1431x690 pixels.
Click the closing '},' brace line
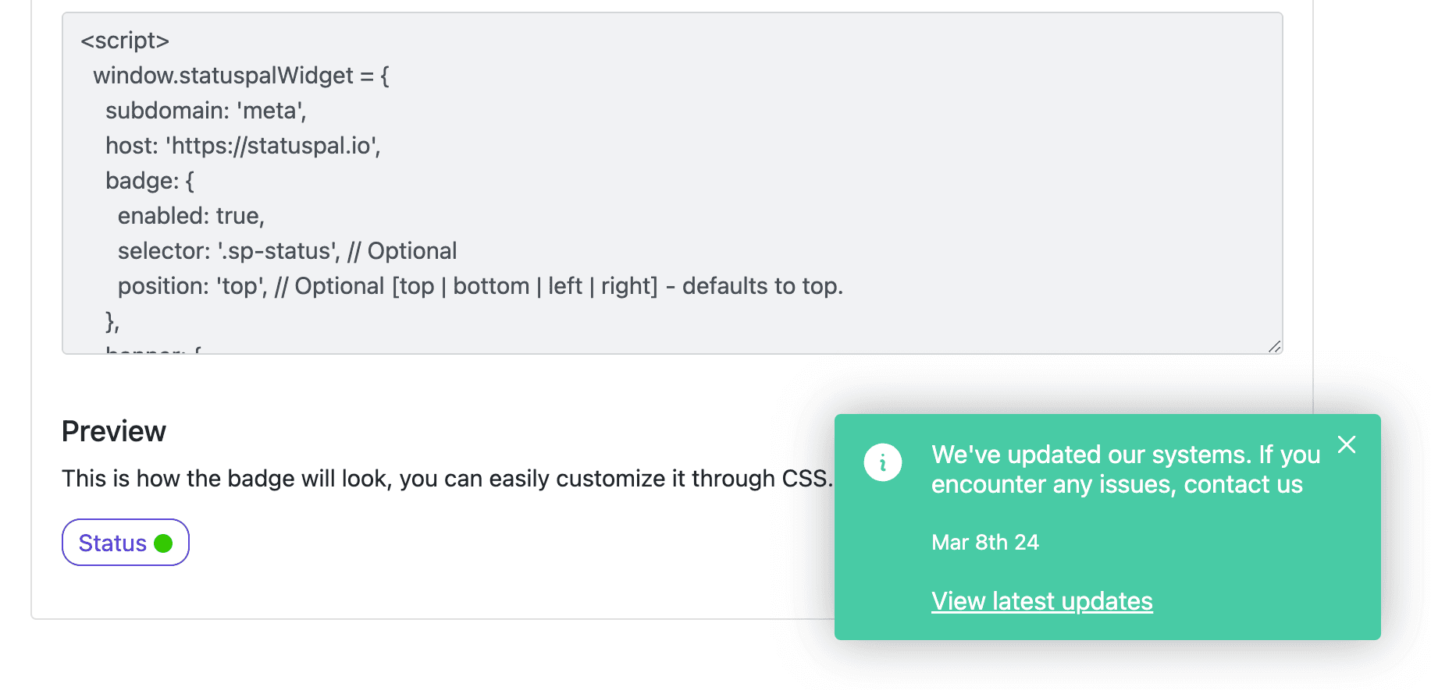point(112,321)
